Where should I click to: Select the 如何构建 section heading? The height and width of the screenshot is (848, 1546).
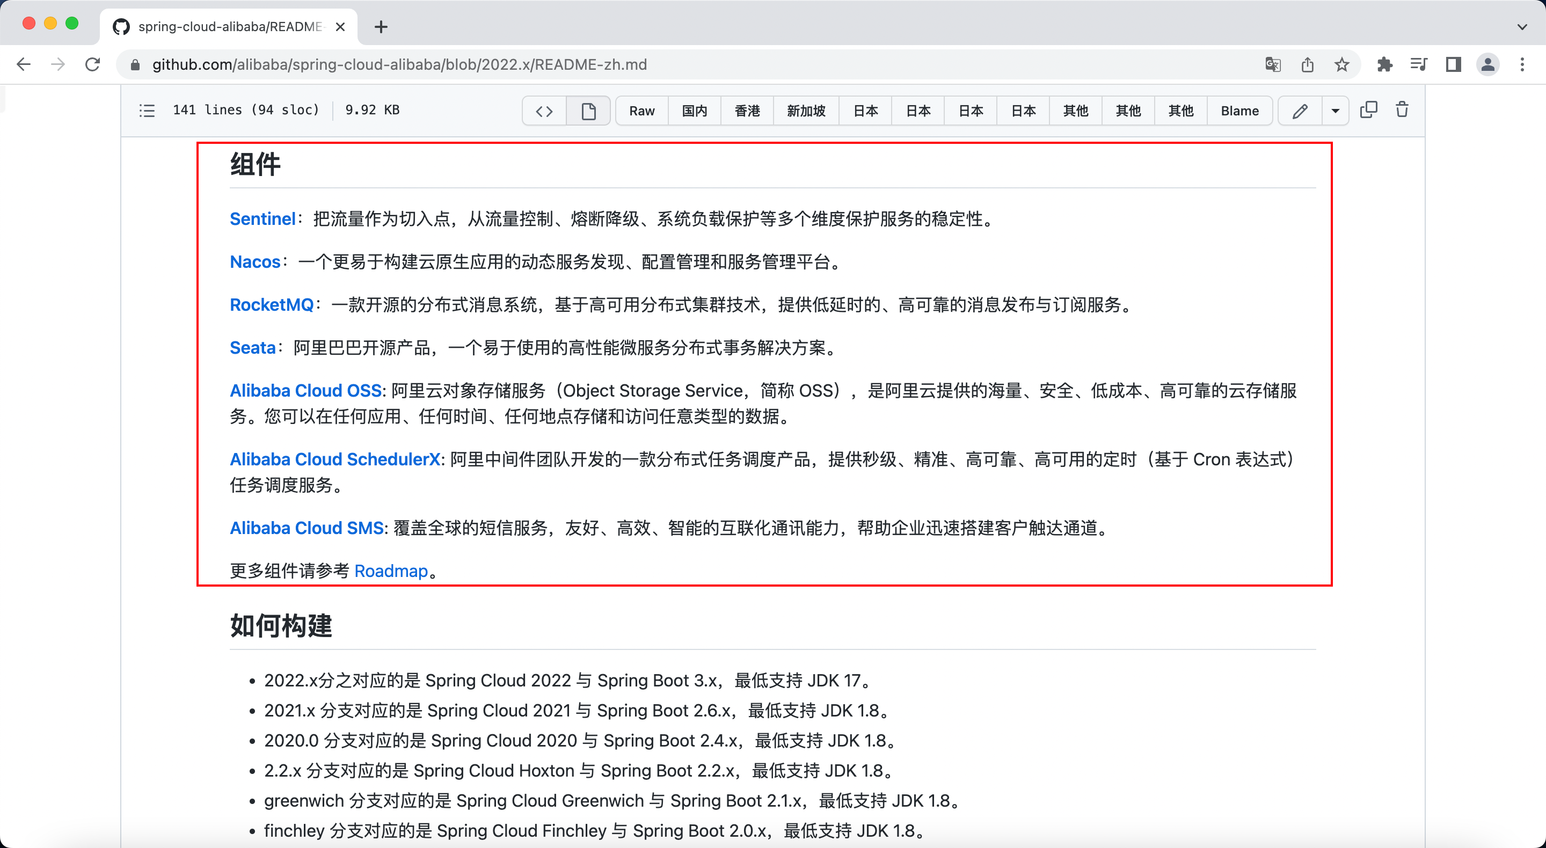(281, 625)
